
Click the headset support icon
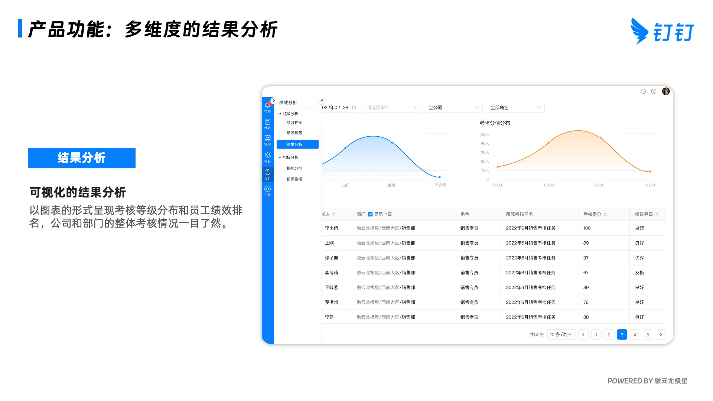643,91
